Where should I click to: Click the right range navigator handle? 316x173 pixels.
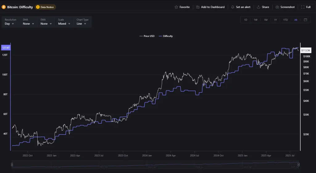[298, 165]
